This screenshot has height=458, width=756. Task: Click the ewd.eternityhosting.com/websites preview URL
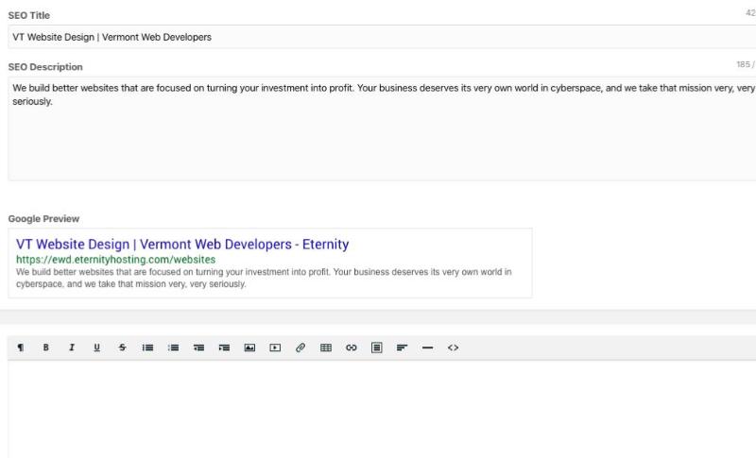point(115,260)
